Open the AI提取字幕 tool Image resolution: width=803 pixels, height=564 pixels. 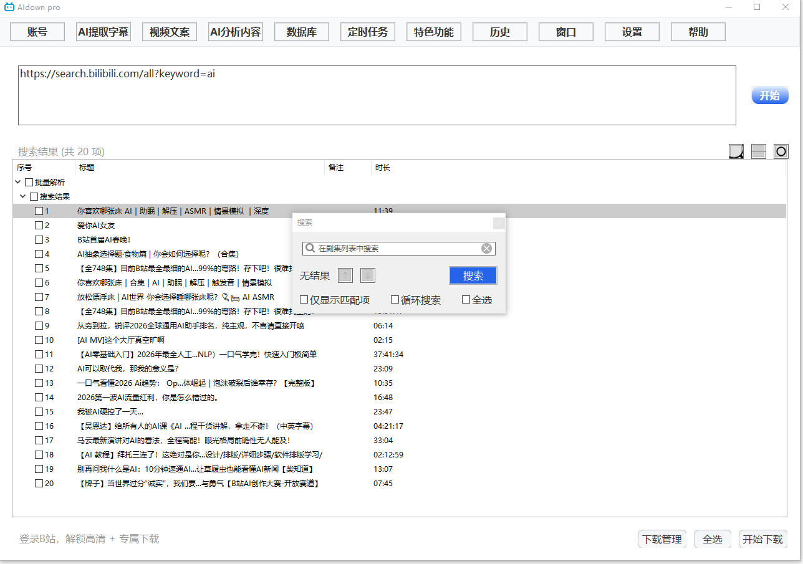click(x=103, y=31)
